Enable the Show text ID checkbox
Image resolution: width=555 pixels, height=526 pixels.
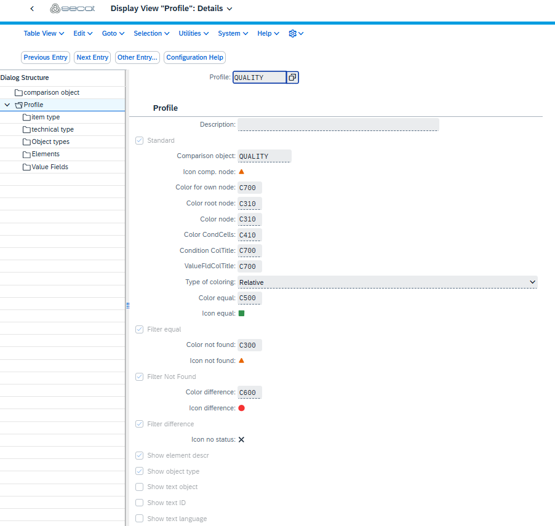(x=140, y=503)
